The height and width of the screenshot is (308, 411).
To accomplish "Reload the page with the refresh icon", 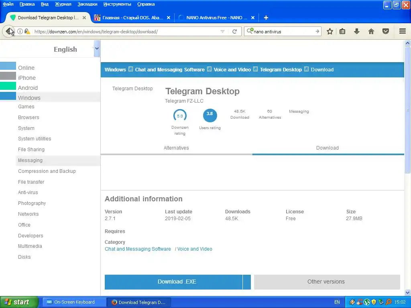I will (x=234, y=31).
